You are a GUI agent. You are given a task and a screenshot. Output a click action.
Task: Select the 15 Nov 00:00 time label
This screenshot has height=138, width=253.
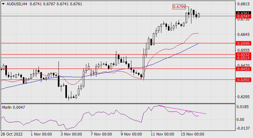pyautogui.click(x=192, y=134)
